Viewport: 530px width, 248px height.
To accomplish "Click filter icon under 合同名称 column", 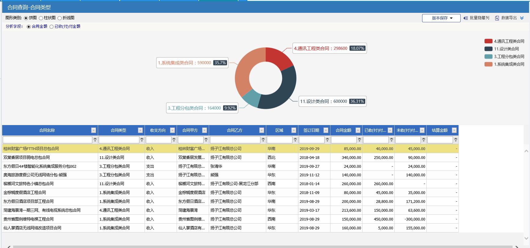I will [95, 140].
